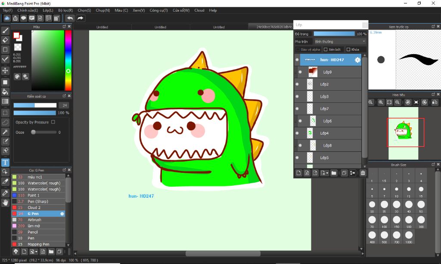Select the Lasso selection tool
The width and height of the screenshot is (441, 264).
[x=5, y=123]
